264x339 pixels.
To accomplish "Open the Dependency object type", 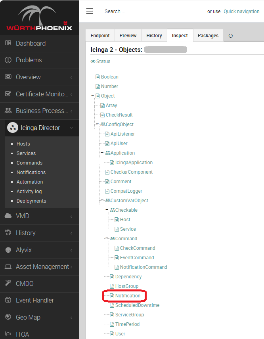I will pos(128,276).
